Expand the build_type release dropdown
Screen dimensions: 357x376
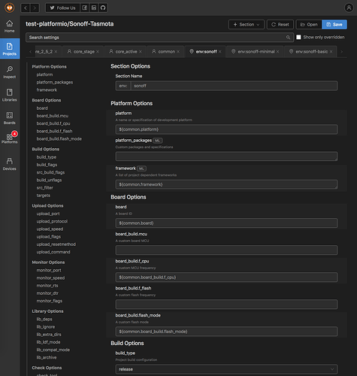[x=226, y=369]
